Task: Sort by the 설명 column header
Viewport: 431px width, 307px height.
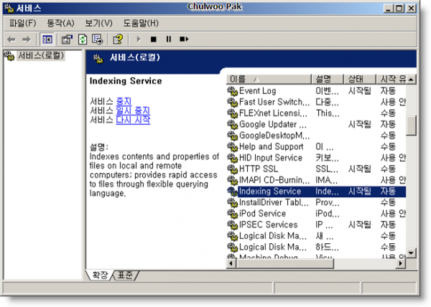Action: [x=328, y=80]
